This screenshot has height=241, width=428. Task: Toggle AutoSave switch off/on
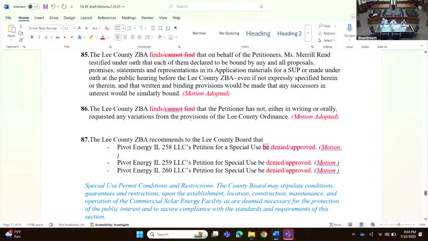tap(33, 6)
